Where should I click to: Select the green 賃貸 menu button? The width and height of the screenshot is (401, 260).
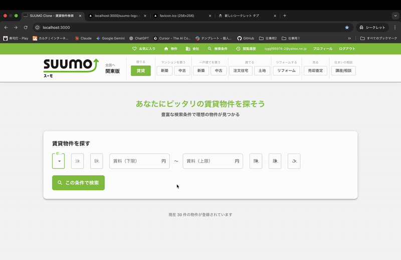[x=141, y=70]
